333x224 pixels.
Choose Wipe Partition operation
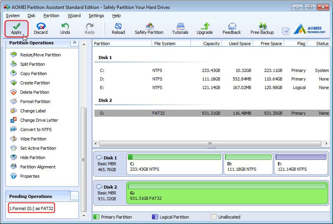coord(28,139)
